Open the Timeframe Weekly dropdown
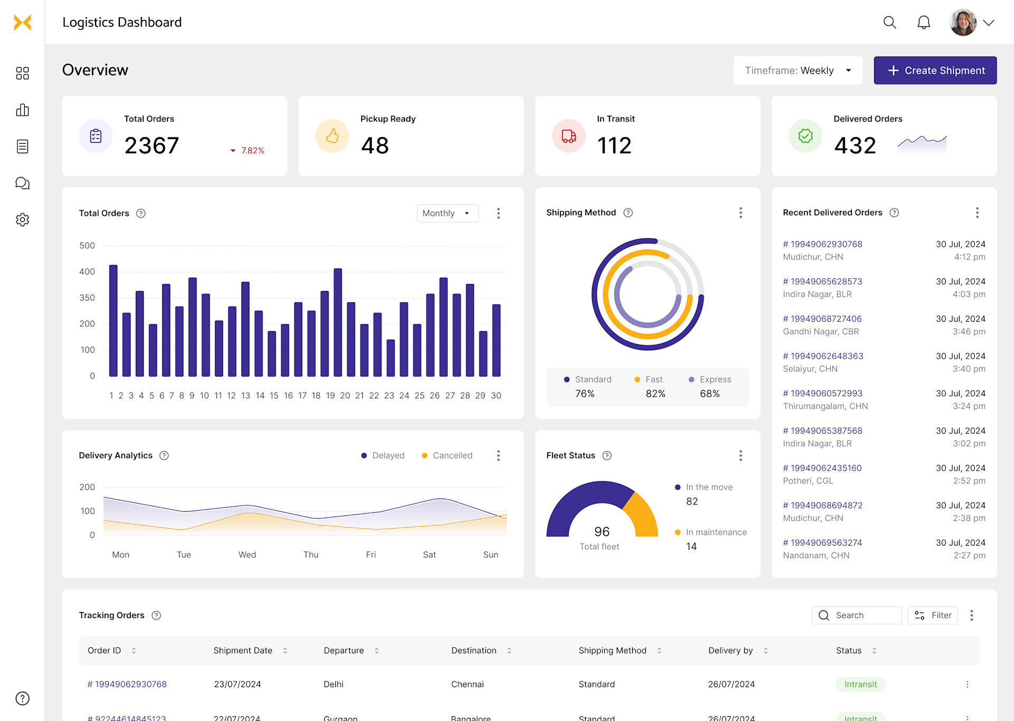 (x=797, y=70)
